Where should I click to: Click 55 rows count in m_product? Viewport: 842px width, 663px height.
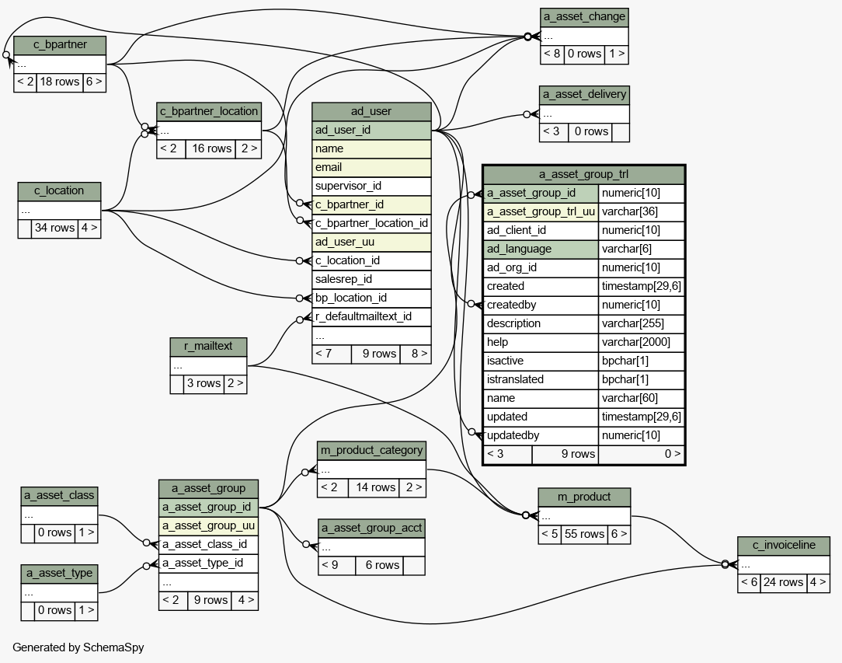[584, 535]
